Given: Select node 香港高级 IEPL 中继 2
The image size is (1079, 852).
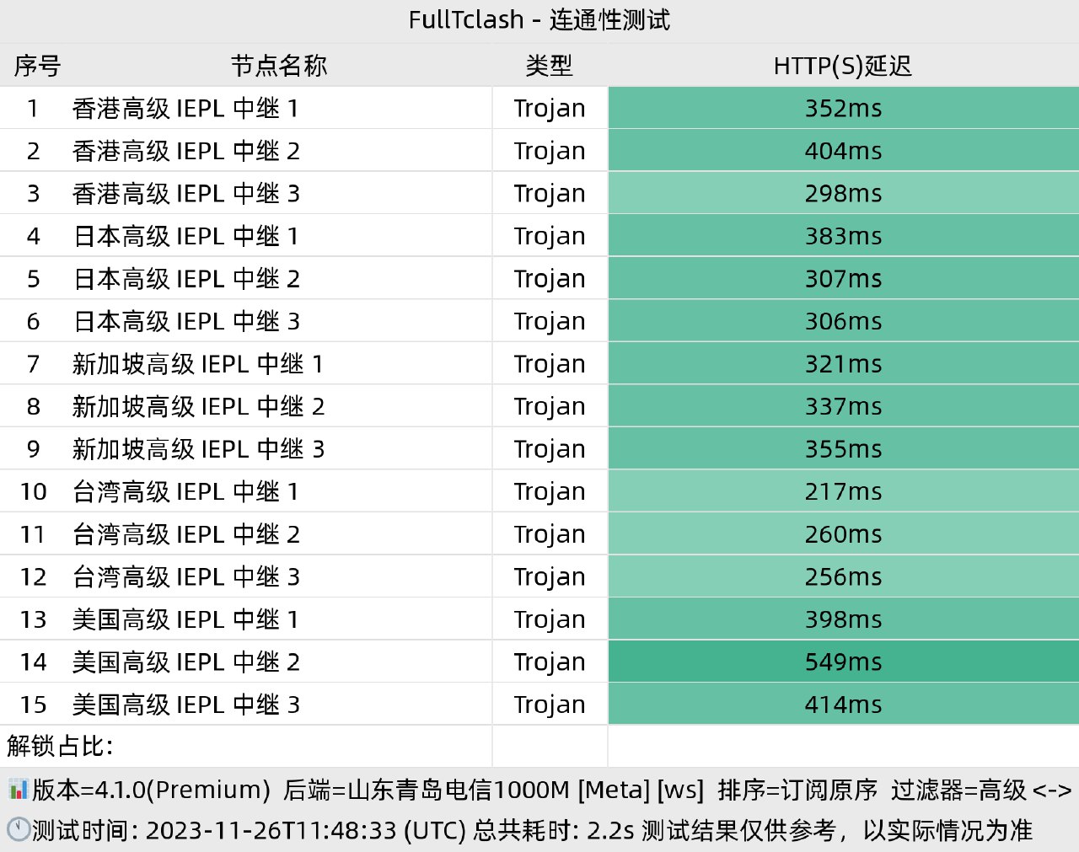Looking at the screenshot, I should 186,151.
